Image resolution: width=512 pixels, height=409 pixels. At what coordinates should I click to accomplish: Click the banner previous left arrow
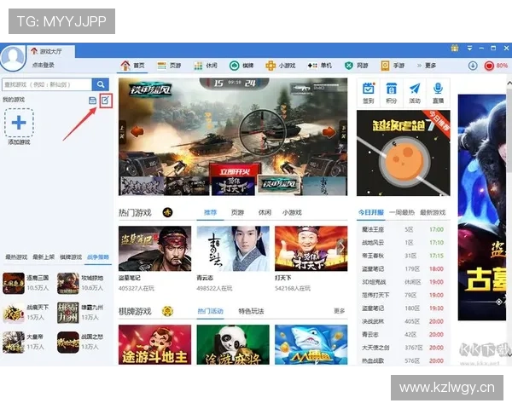[137, 132]
